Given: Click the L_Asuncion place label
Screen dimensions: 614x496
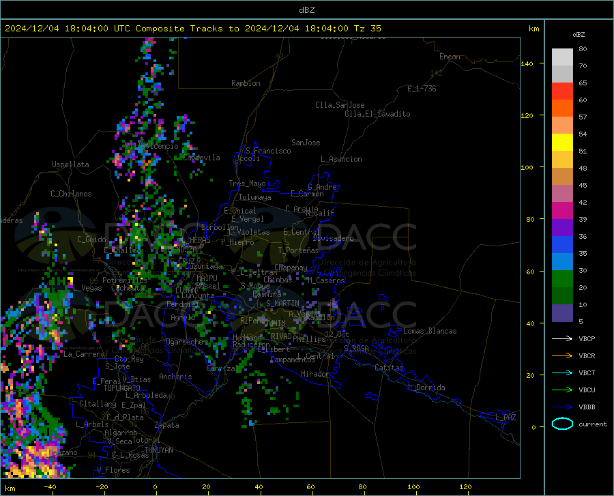Looking at the screenshot, I should [341, 159].
